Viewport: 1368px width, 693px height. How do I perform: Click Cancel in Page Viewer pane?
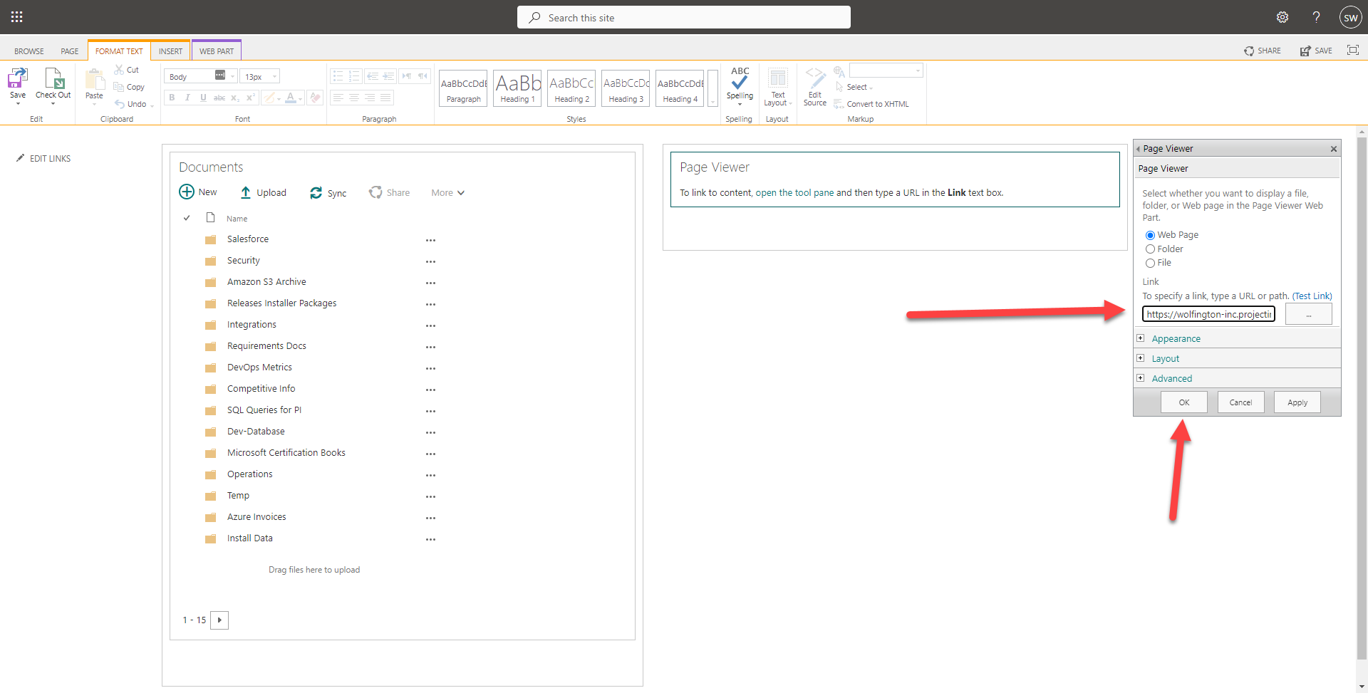(x=1240, y=402)
